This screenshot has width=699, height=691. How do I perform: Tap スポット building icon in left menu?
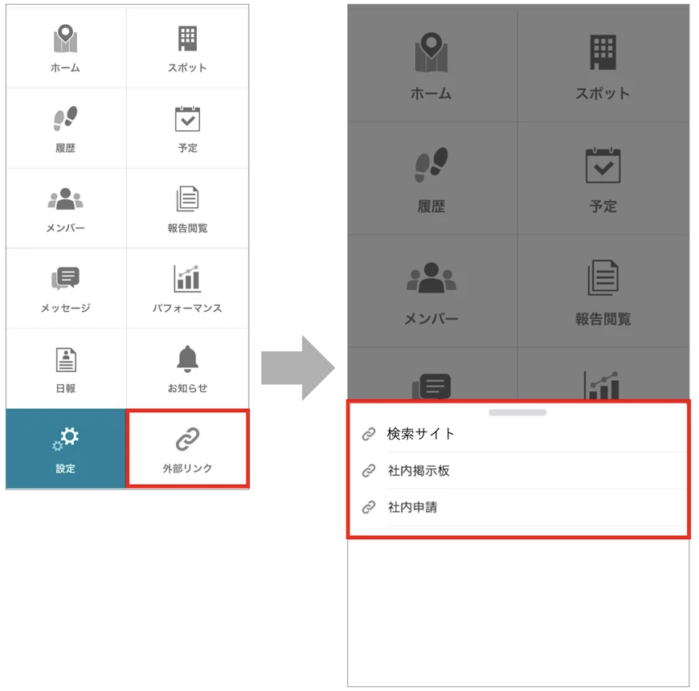point(187,39)
